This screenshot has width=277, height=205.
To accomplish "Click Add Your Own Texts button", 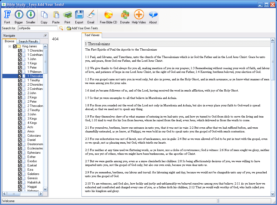I will 82,28.
